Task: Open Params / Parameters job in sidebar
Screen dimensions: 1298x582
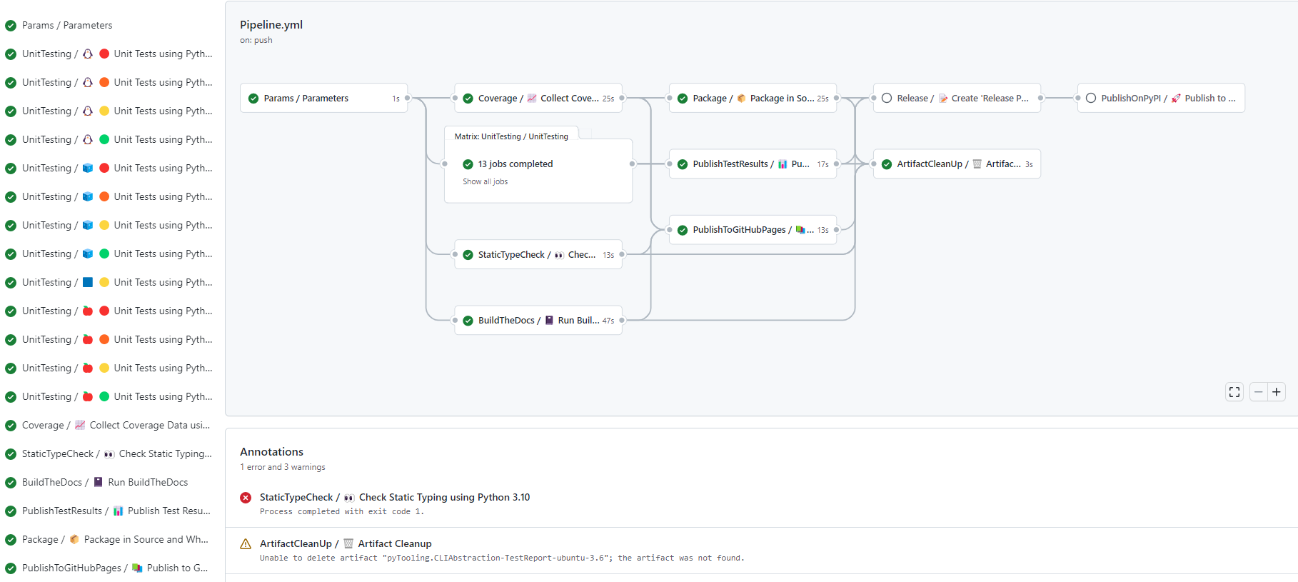Action: click(x=67, y=26)
